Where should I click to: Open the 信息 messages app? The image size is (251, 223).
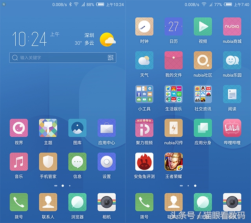click(x=77, y=162)
